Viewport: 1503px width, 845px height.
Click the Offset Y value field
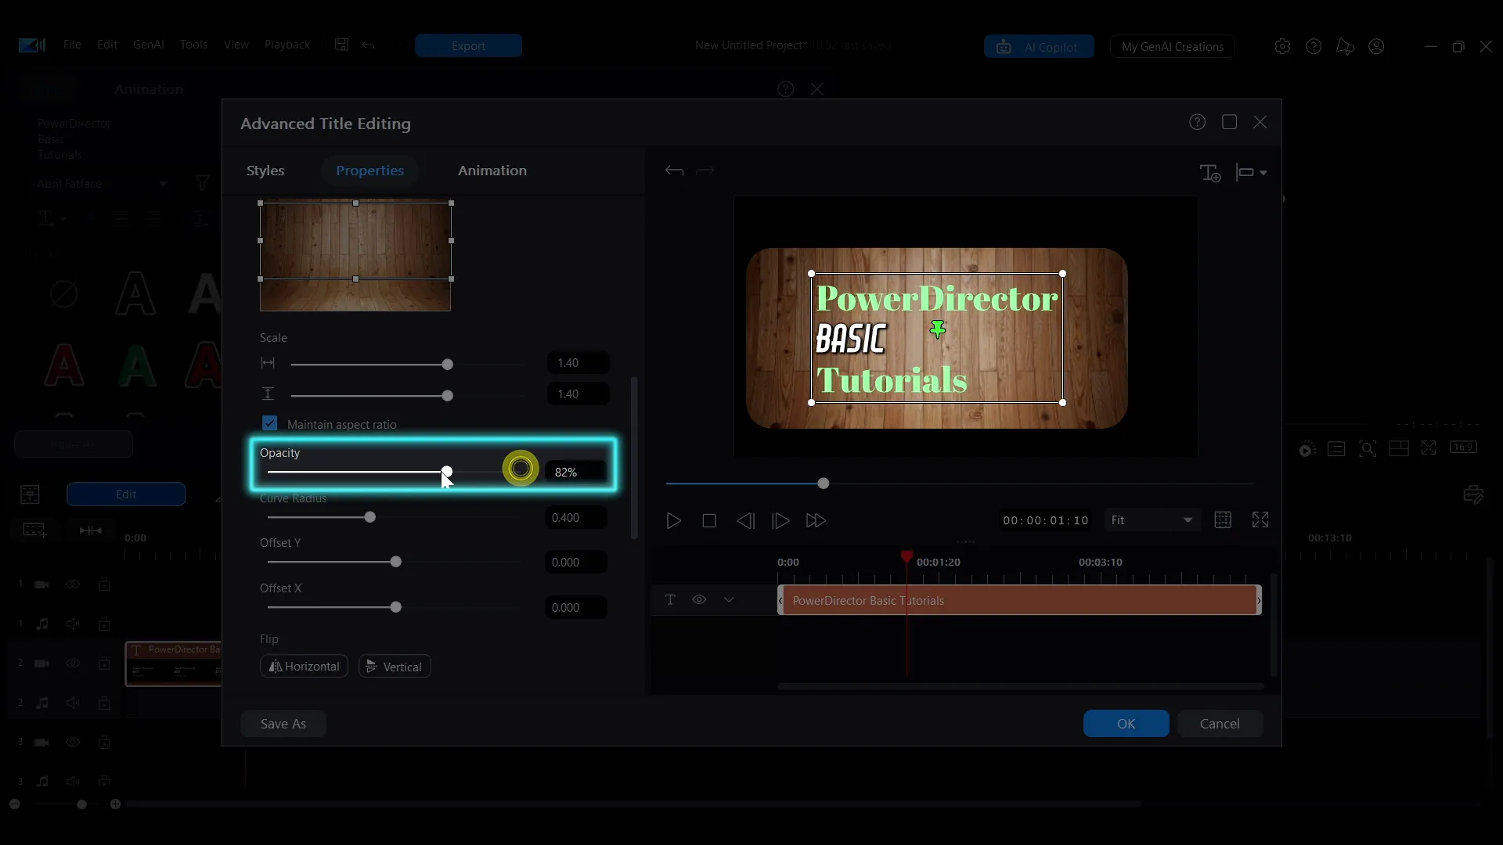[x=576, y=562]
